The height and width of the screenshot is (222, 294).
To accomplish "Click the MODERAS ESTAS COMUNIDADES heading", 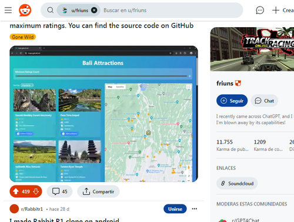I will (252, 204).
